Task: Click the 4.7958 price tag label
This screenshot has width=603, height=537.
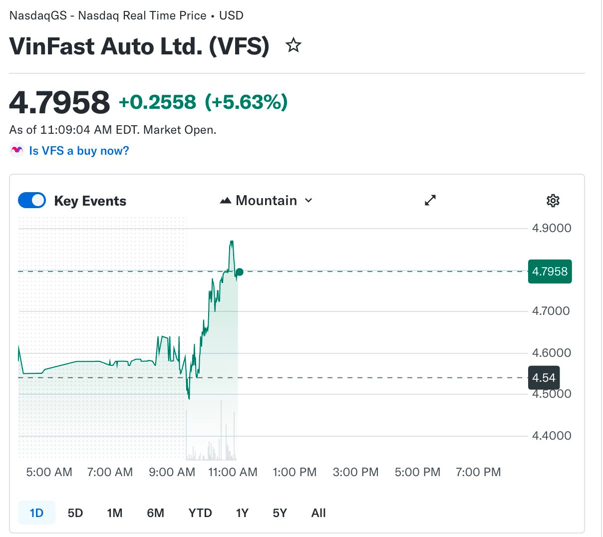Action: [x=550, y=271]
